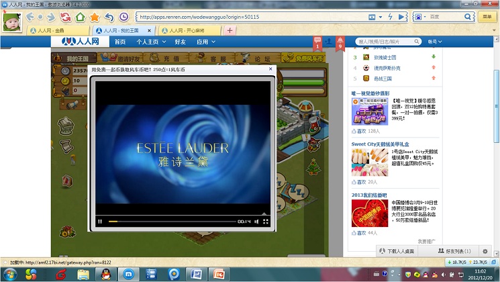Toggle video fullscreen mode
This screenshot has height=282, width=500.
click(x=265, y=222)
